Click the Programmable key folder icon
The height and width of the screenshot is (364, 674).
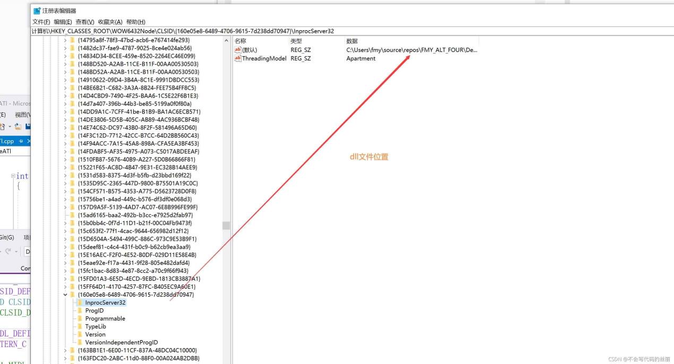(x=80, y=318)
